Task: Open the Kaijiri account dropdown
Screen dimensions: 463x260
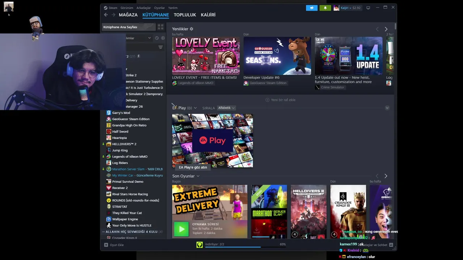Action: [347, 8]
